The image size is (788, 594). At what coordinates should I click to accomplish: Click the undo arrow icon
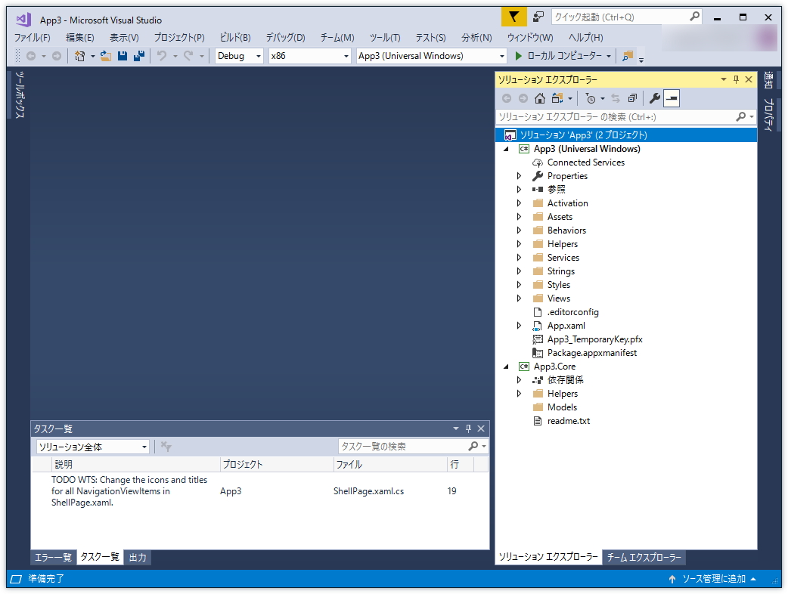pyautogui.click(x=162, y=56)
